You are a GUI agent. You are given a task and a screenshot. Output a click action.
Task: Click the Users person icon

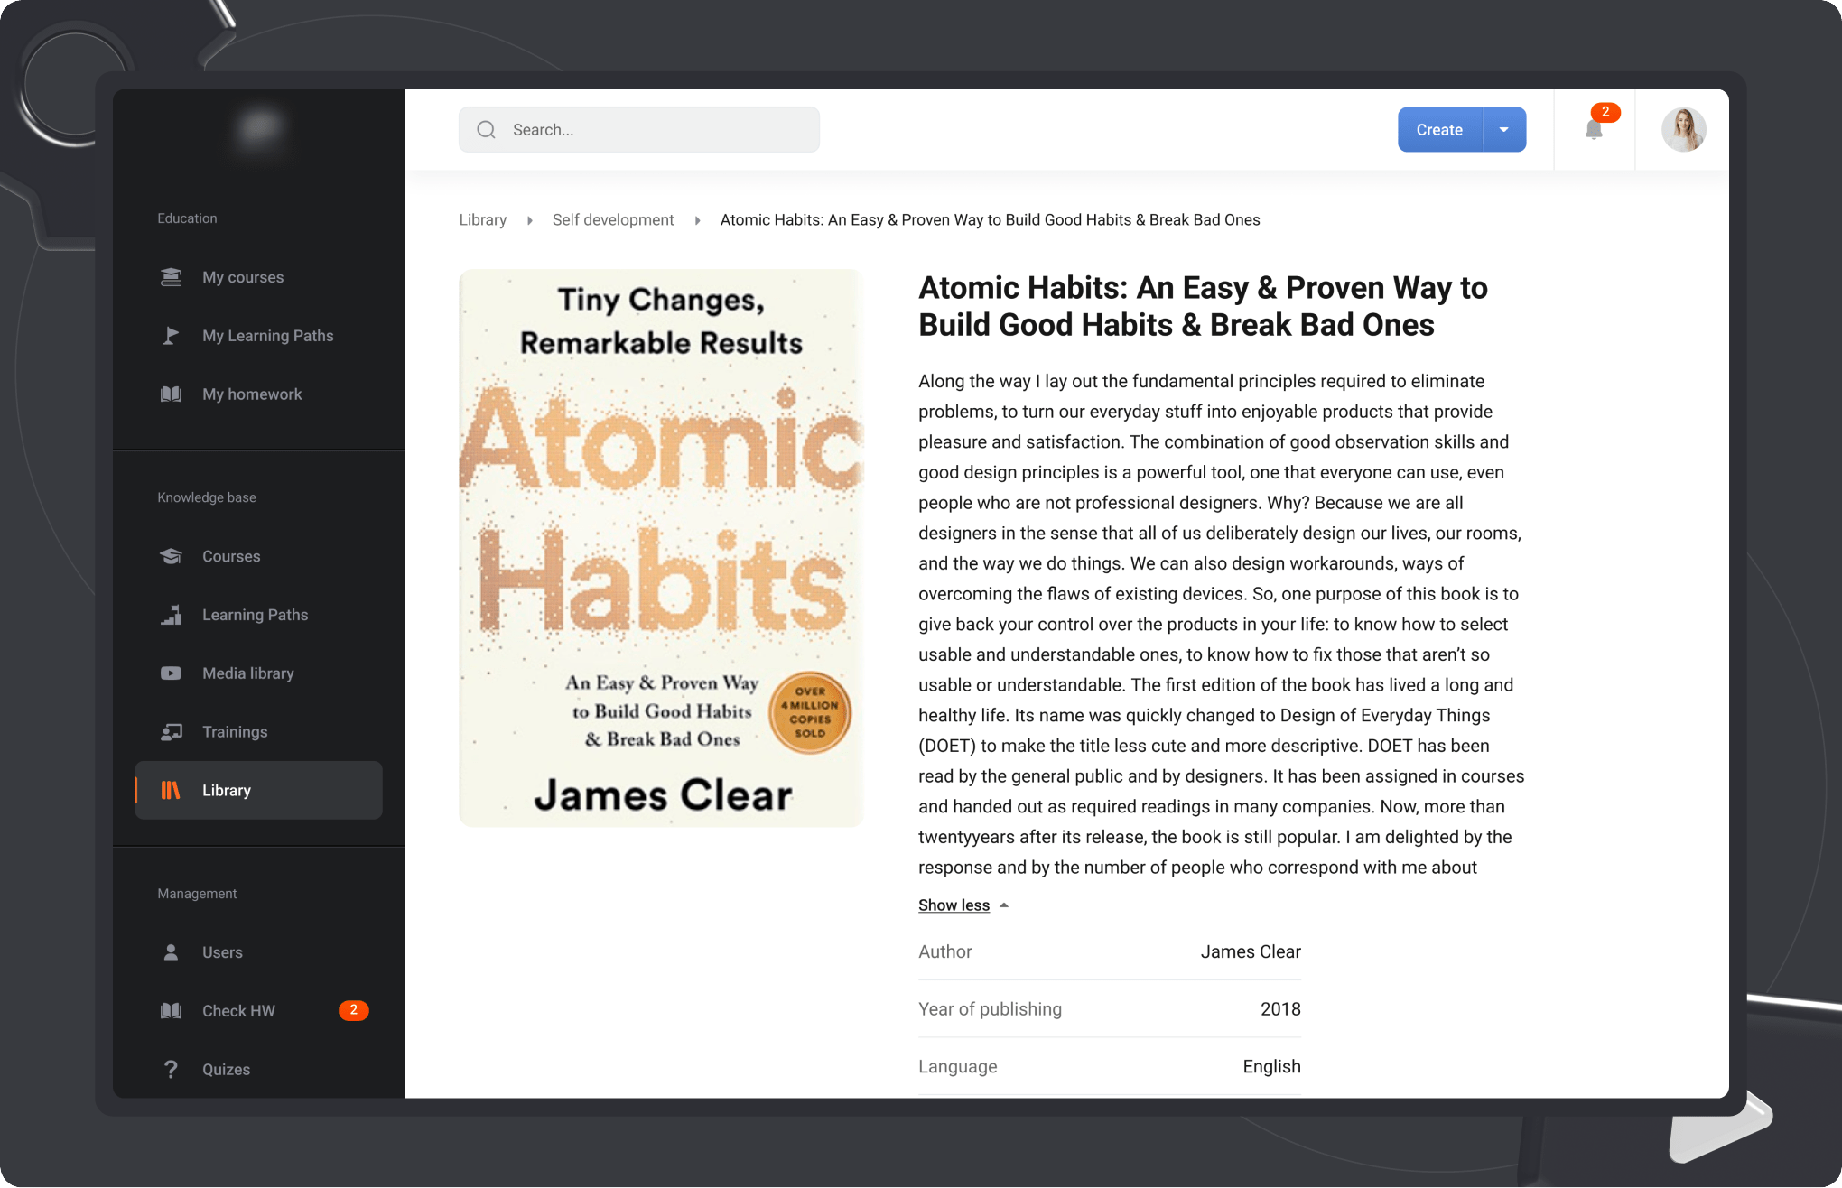click(171, 952)
